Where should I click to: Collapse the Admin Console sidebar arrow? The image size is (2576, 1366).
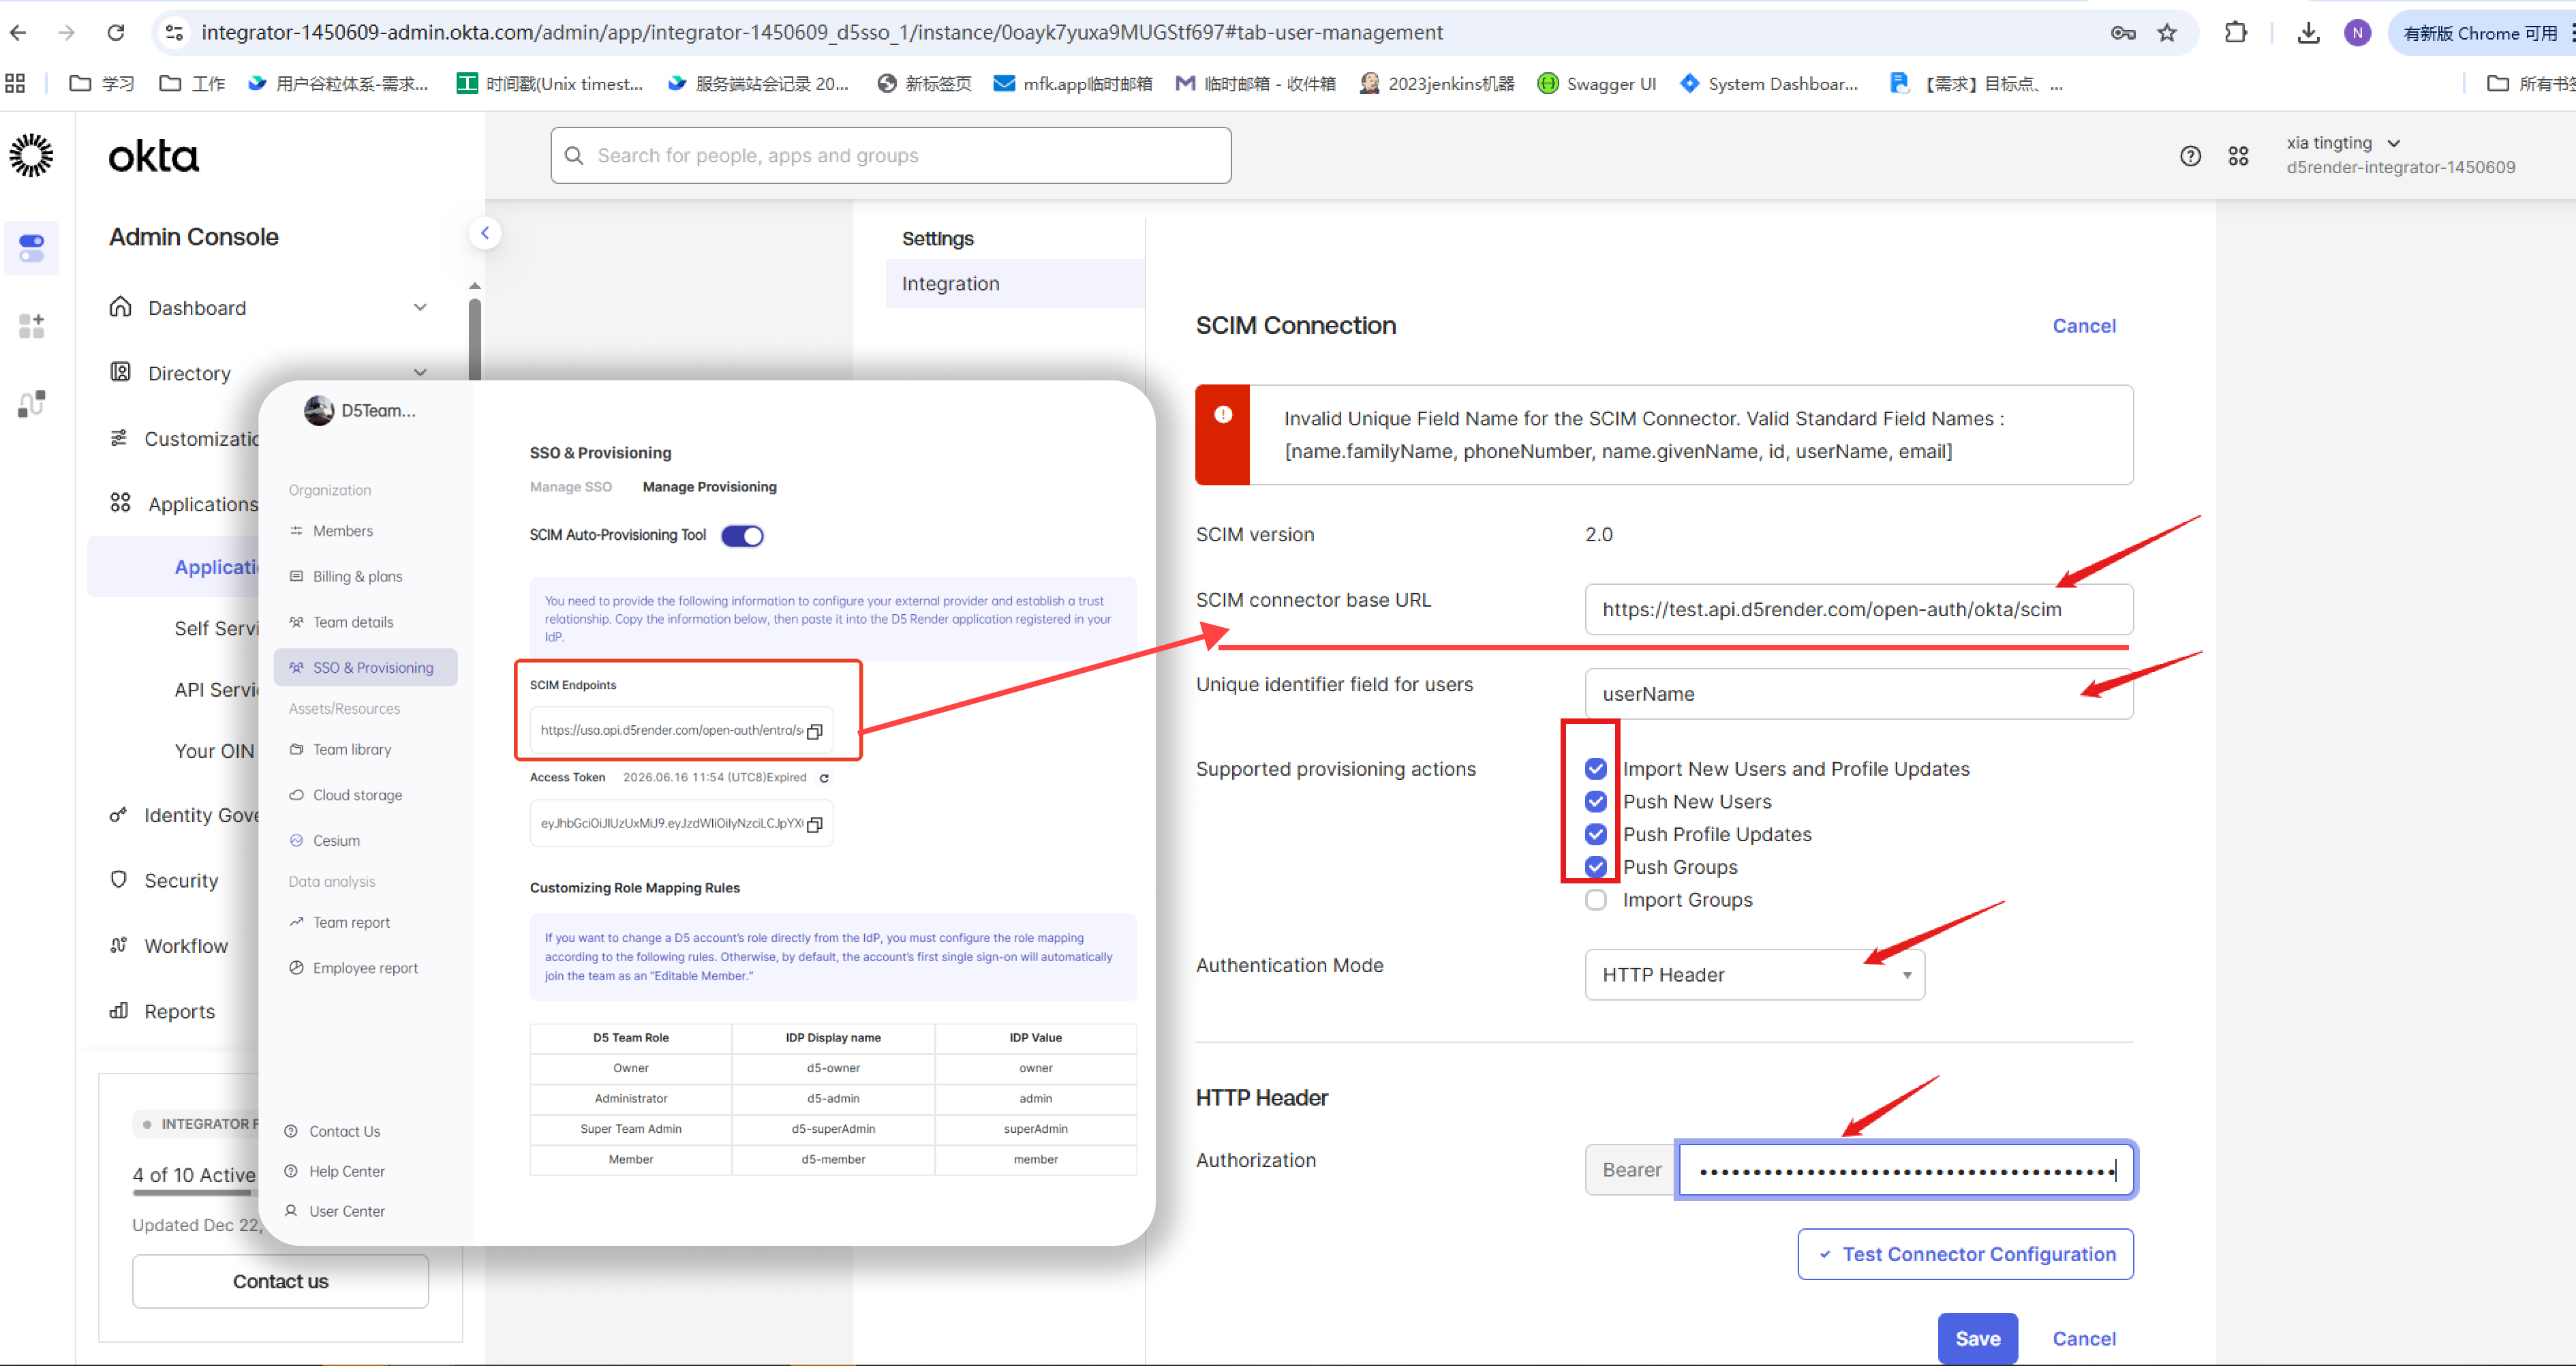[x=485, y=233]
